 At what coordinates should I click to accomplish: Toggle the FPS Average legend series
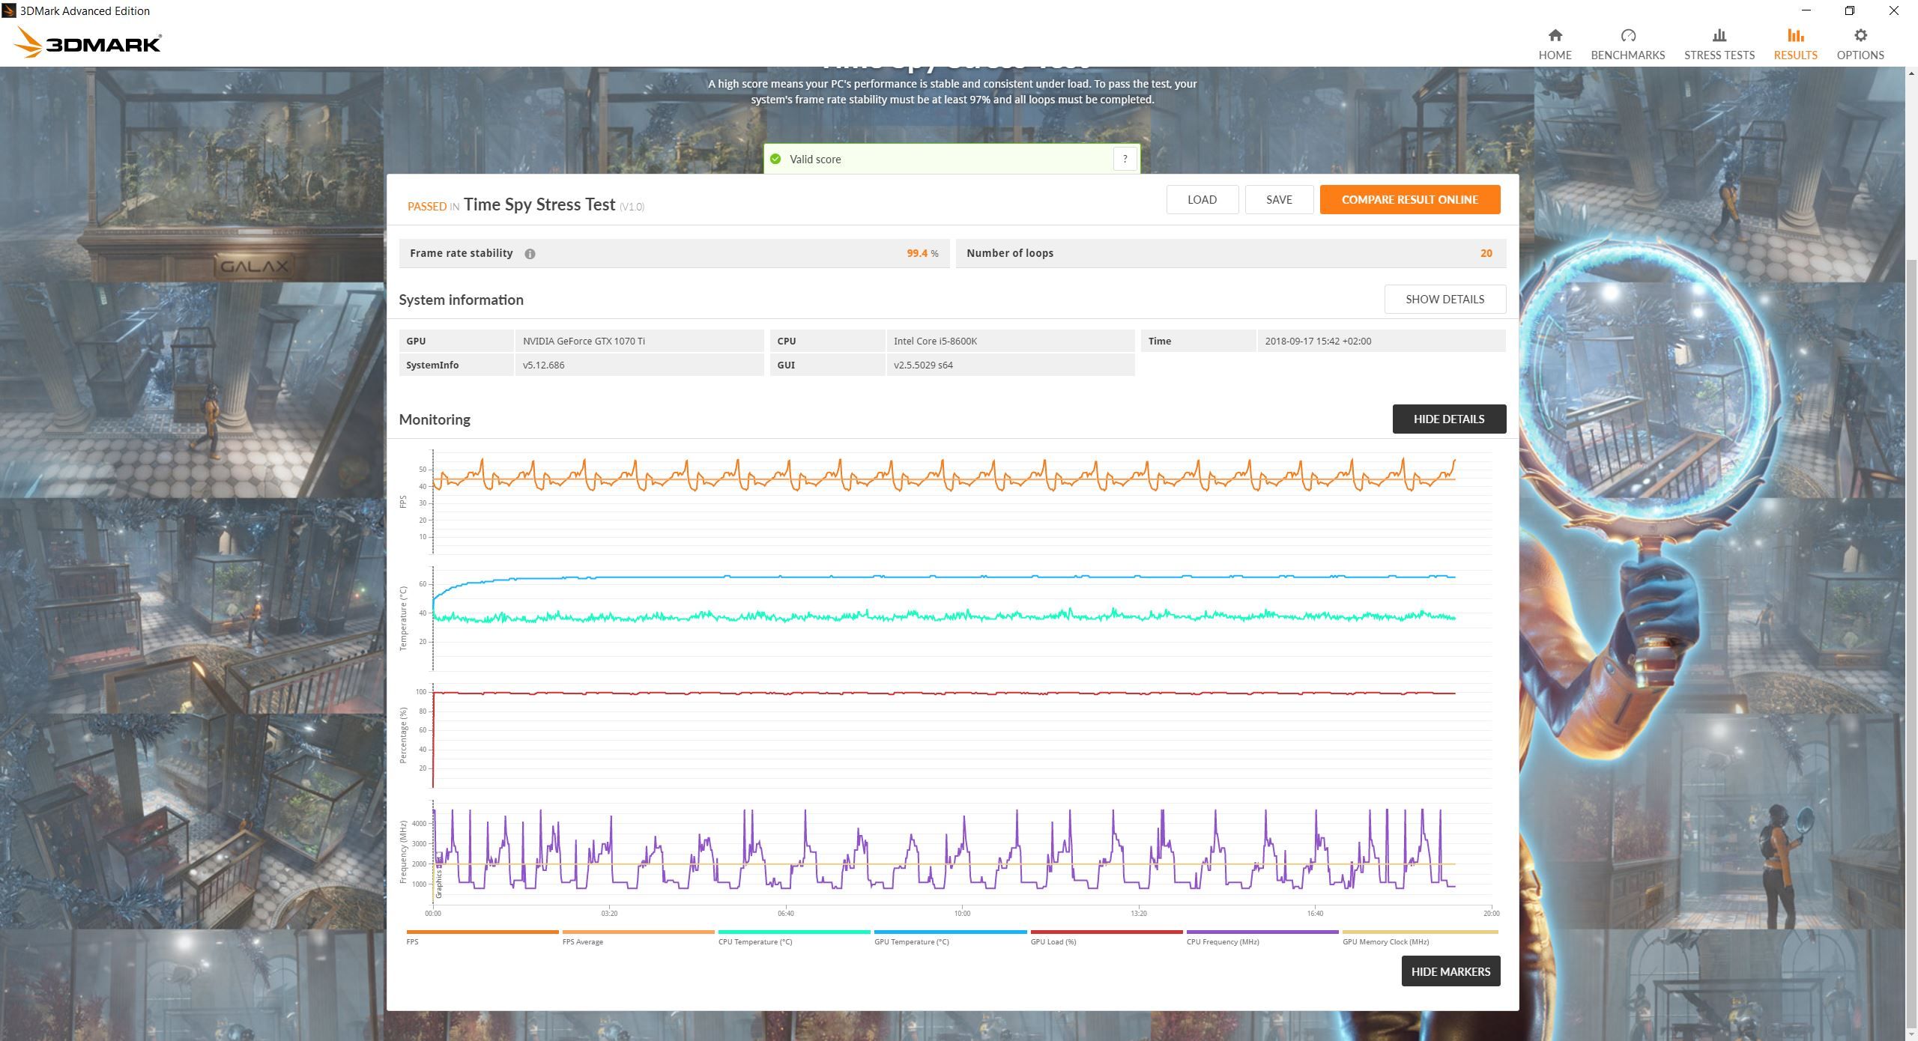point(638,937)
